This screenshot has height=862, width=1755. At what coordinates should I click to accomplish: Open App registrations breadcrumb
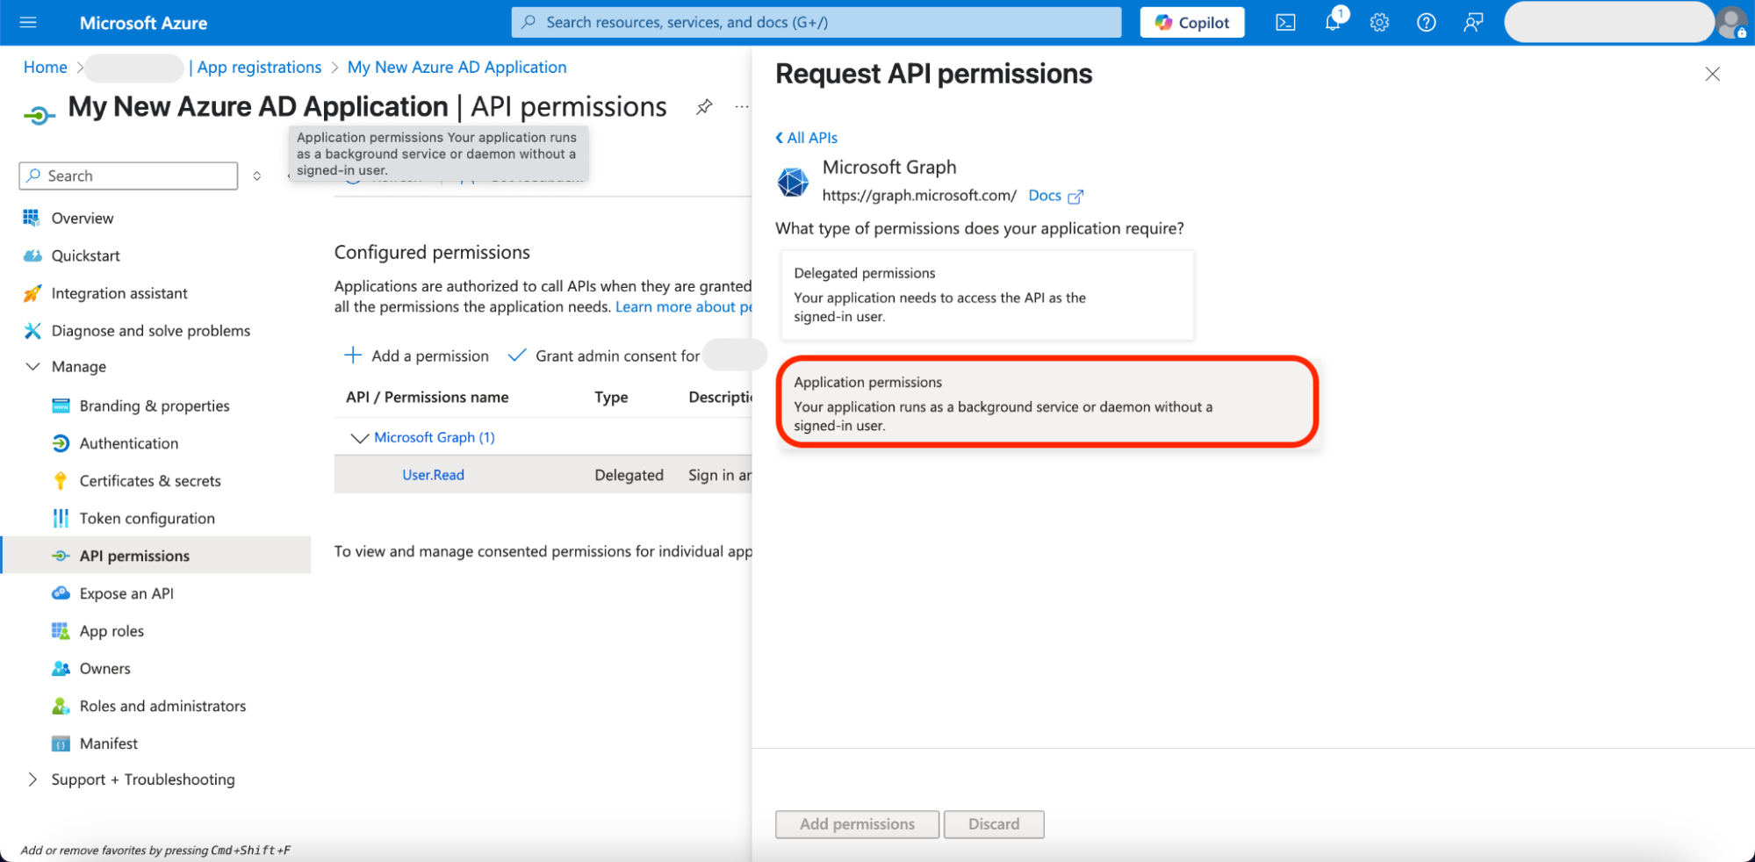tap(259, 68)
